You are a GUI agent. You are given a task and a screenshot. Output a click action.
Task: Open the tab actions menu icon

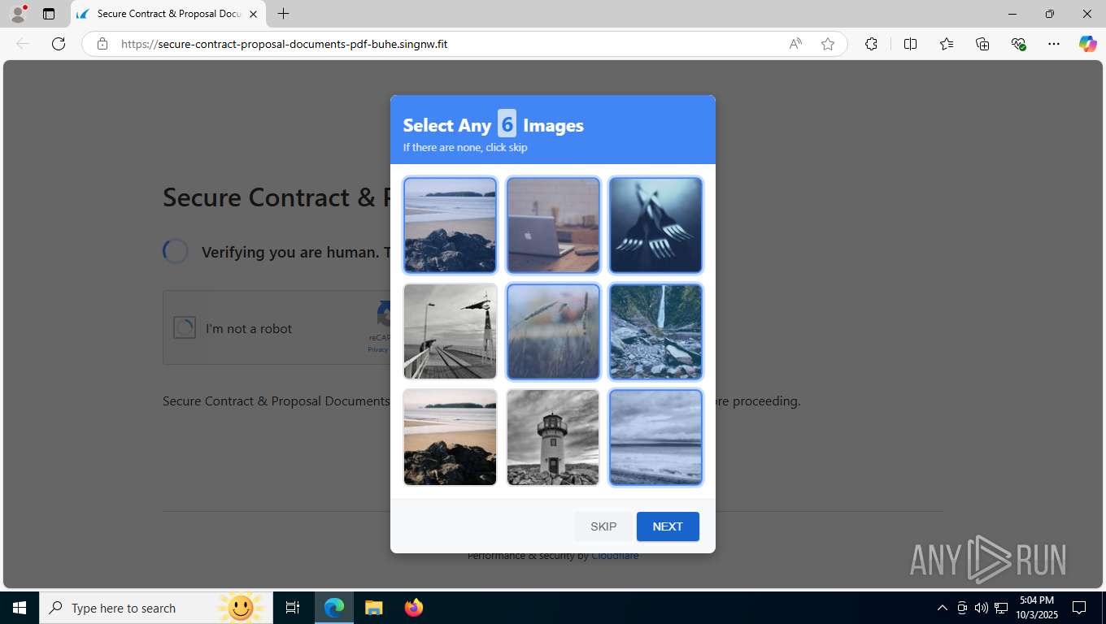(x=49, y=14)
